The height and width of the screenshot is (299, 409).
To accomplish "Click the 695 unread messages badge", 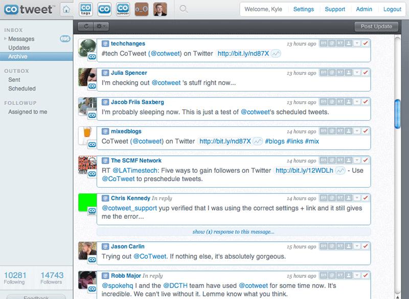I will pos(65,39).
